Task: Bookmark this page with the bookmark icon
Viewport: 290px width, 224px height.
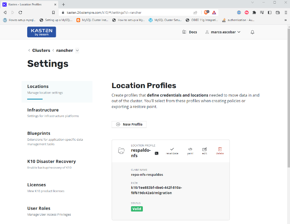Action: 53,12
